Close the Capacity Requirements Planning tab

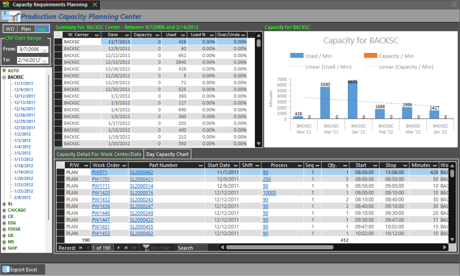point(94,5)
